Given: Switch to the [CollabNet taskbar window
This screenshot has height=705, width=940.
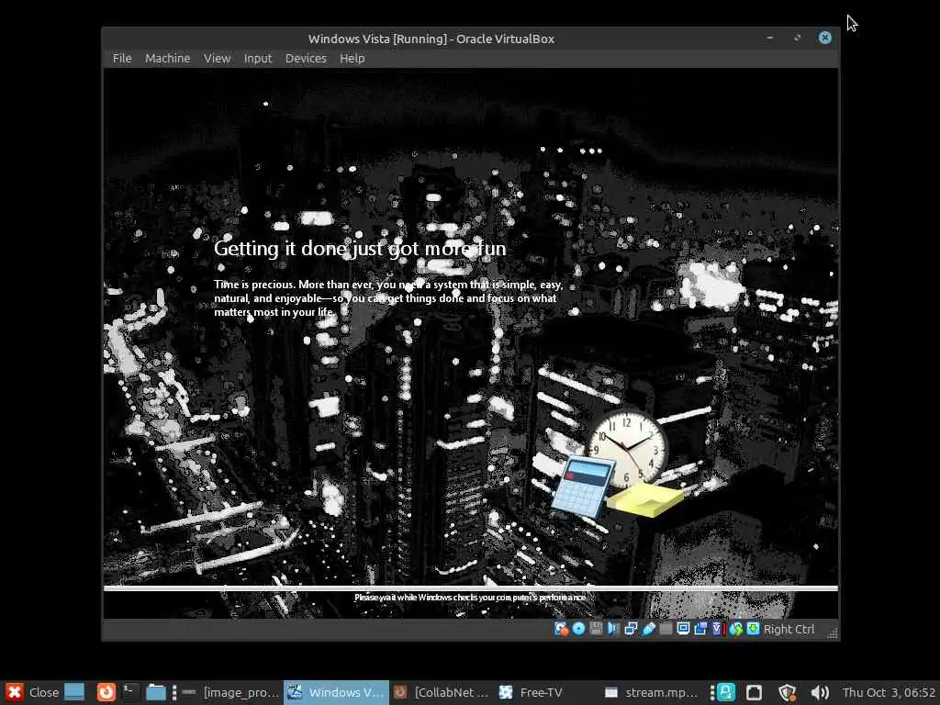Looking at the screenshot, I should click(442, 692).
